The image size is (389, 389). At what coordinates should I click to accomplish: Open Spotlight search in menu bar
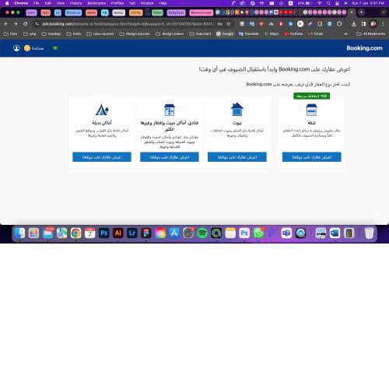pos(328,3)
